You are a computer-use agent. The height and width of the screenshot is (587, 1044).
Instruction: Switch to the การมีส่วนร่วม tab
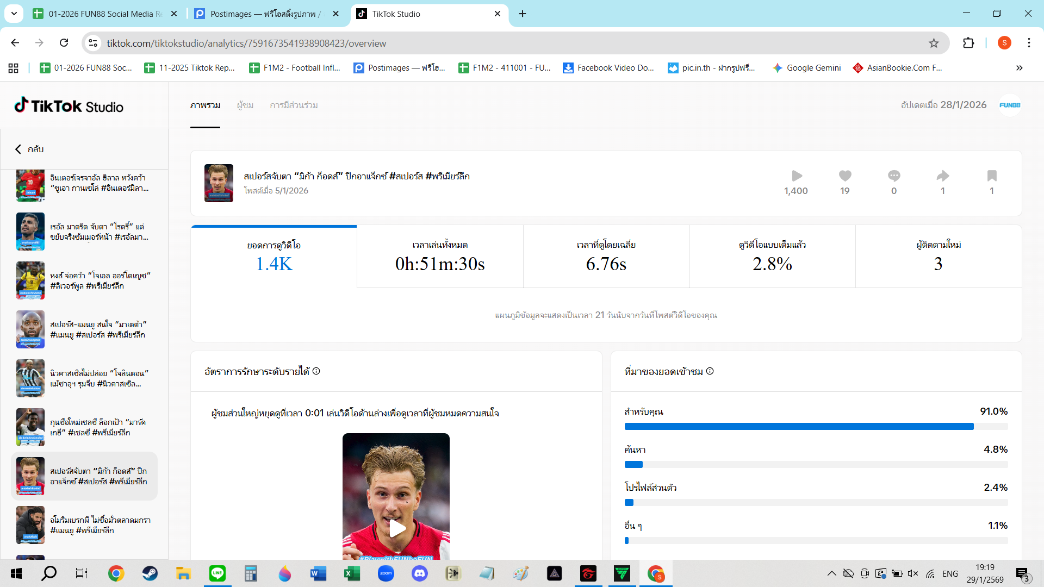coord(294,105)
